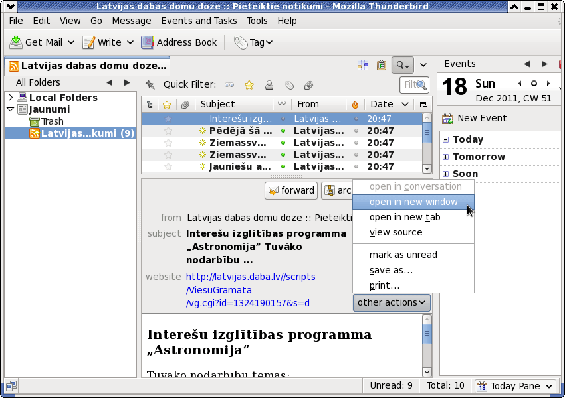Image resolution: width=565 pixels, height=398 pixels.
Task: Click message list scrollbar down arrow
Action: (427, 168)
